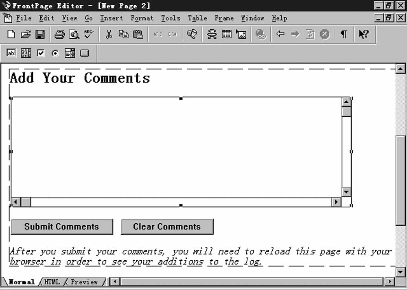Activate the Help pointer question icon
This screenshot has width=407, height=290.
(x=363, y=34)
